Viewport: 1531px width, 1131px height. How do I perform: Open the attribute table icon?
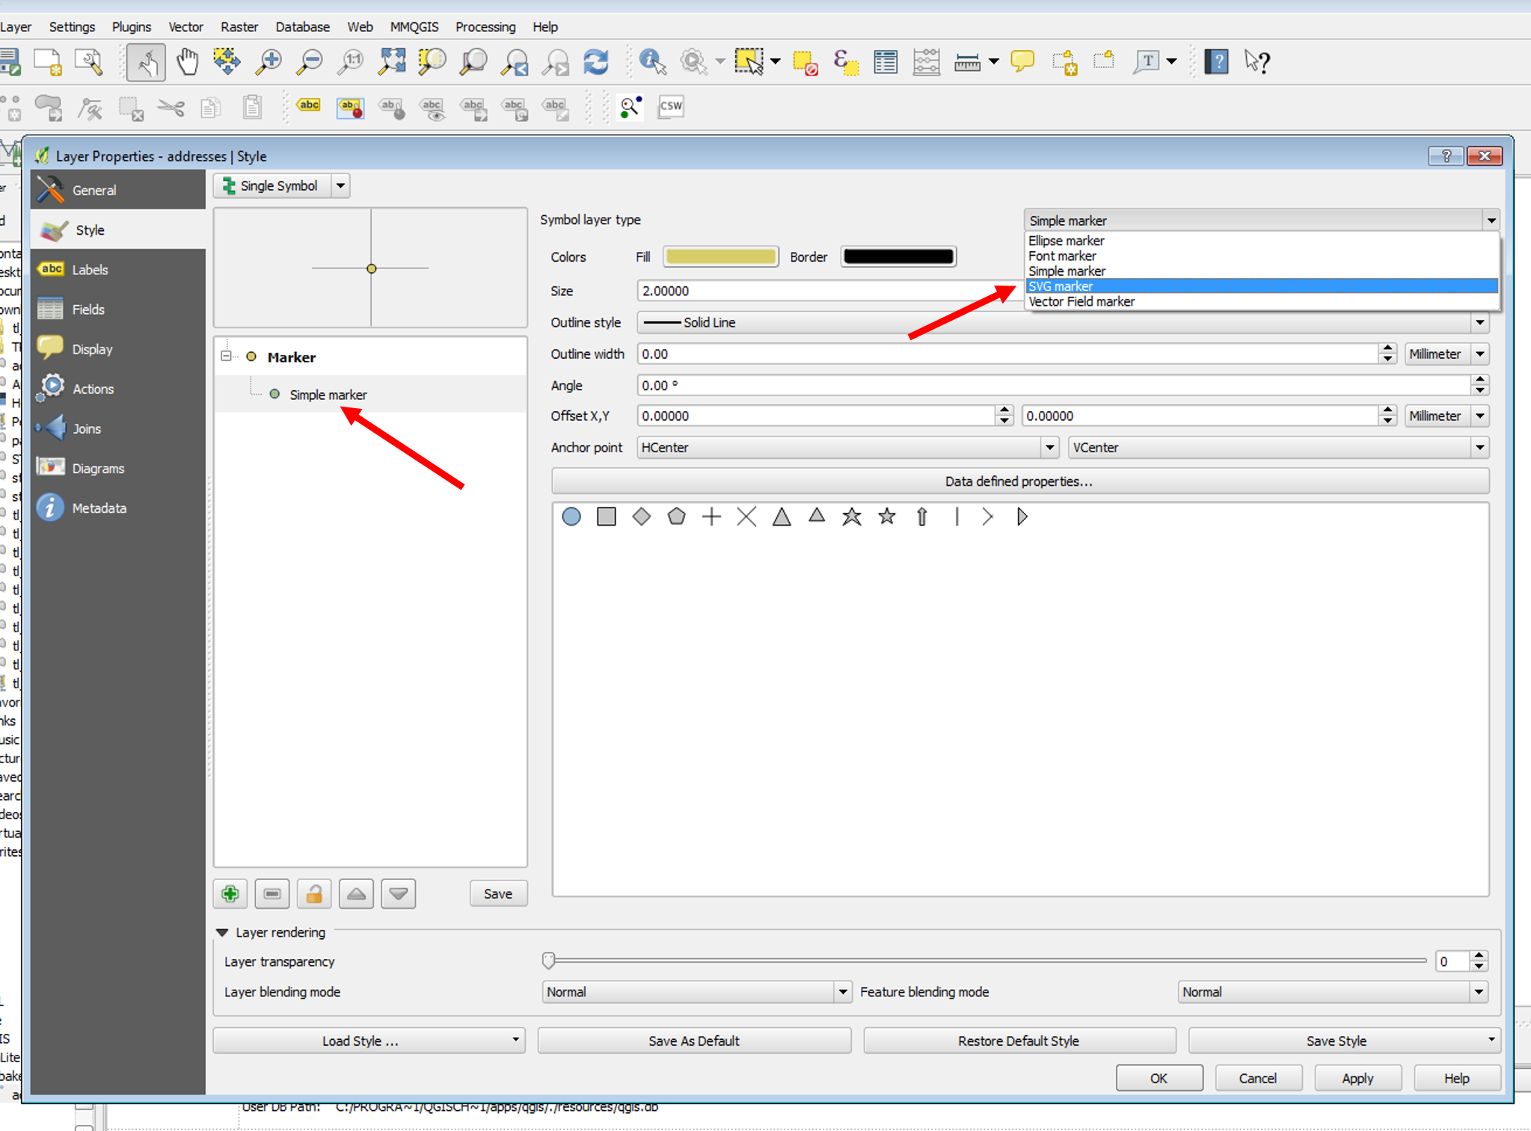886,61
